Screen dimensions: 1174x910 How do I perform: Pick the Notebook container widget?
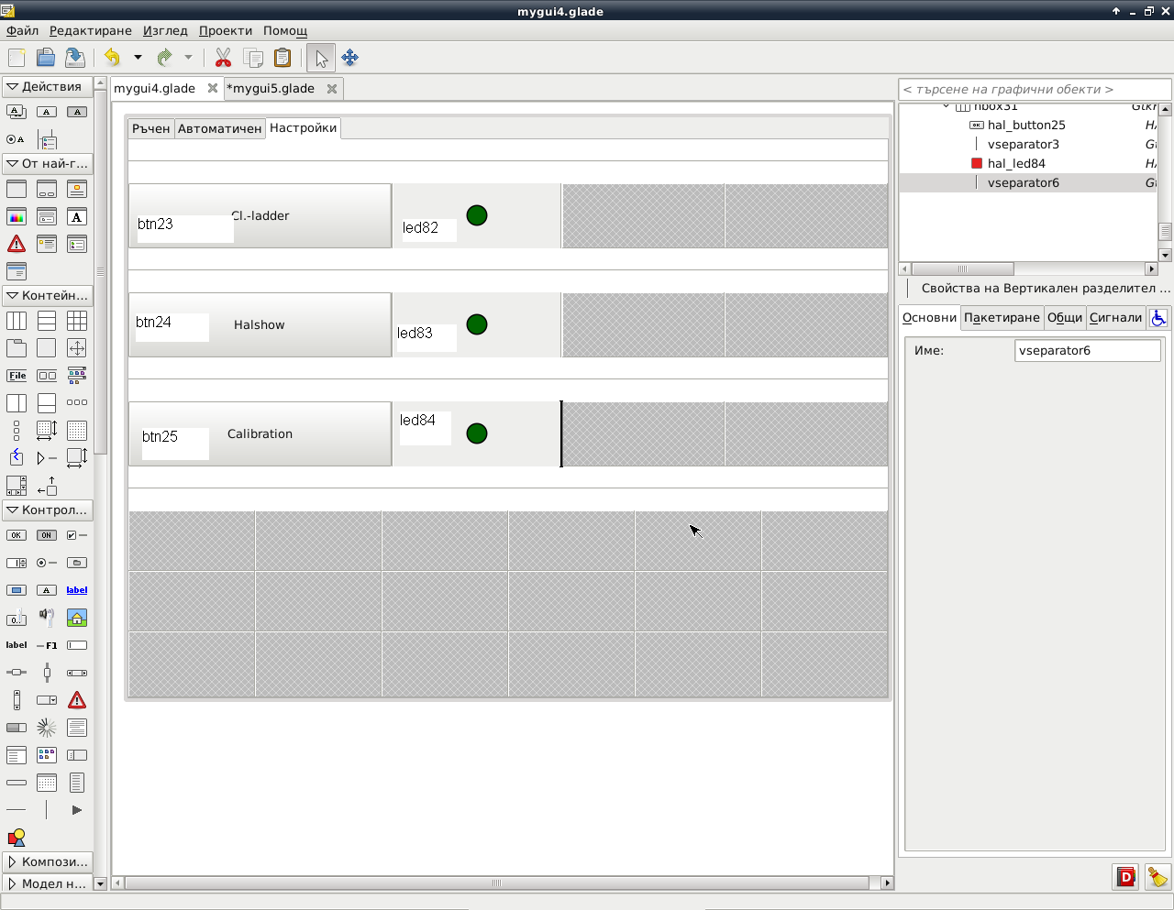coord(17,348)
